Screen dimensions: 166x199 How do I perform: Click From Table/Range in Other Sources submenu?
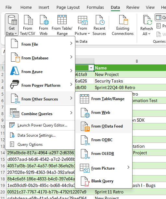click(104, 99)
